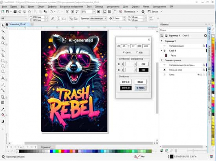Screen dimensions: 216x161
Task: Toggle lock on Направляющие layer
Action: click(x=204, y=46)
